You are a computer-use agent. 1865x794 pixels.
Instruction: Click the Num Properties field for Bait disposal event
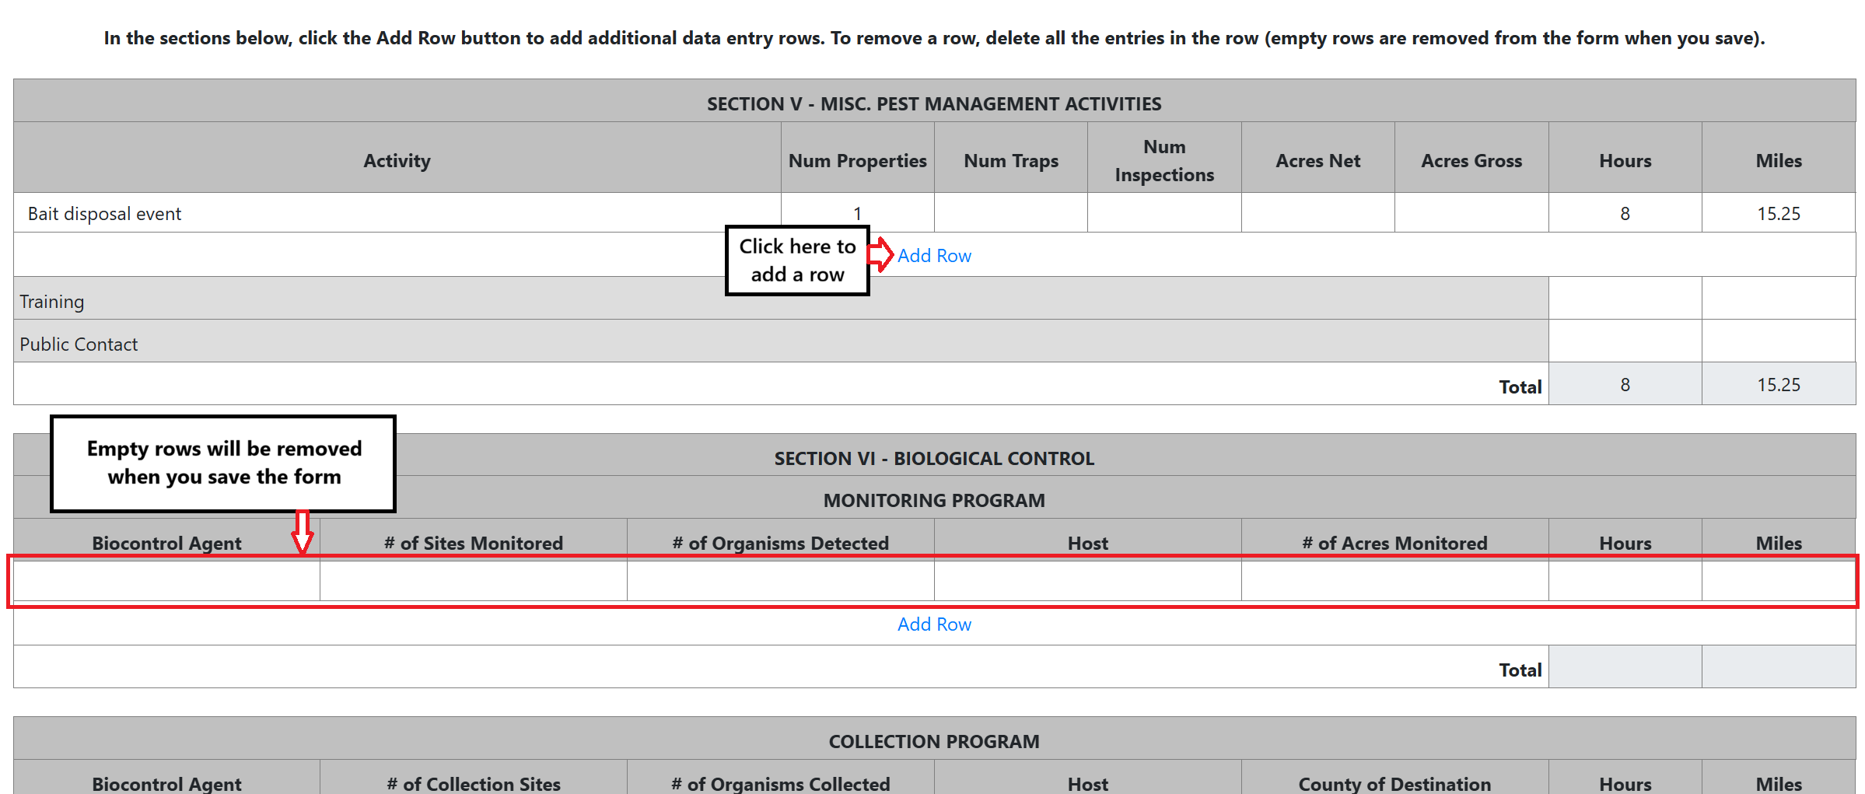(856, 212)
